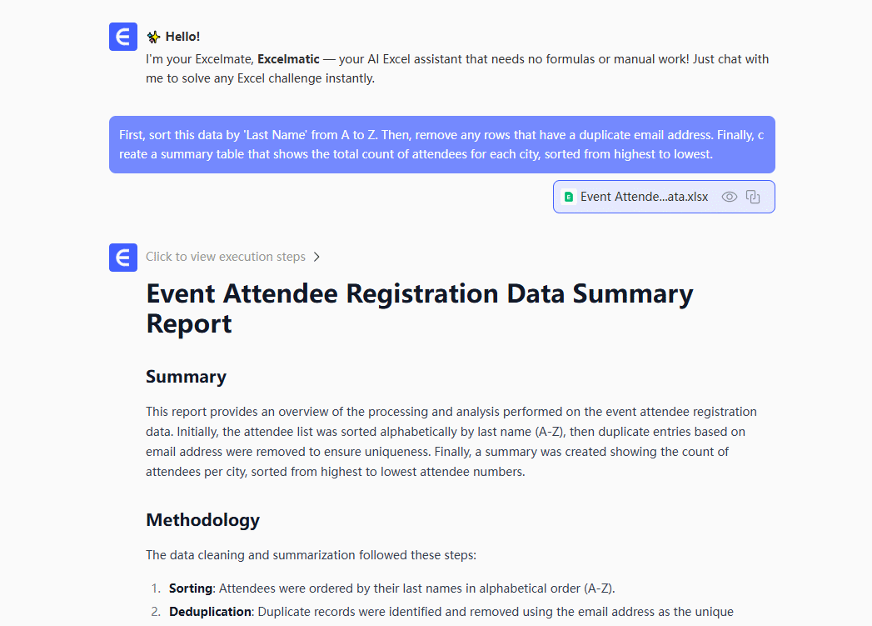Image resolution: width=872 pixels, height=626 pixels.
Task: Click the copy icon on the attachment chip
Action: (x=753, y=197)
